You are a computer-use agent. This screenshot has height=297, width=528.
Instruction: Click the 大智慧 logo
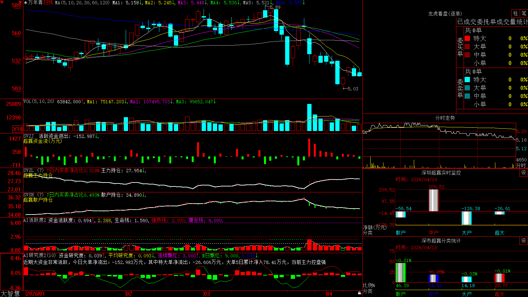point(10,294)
